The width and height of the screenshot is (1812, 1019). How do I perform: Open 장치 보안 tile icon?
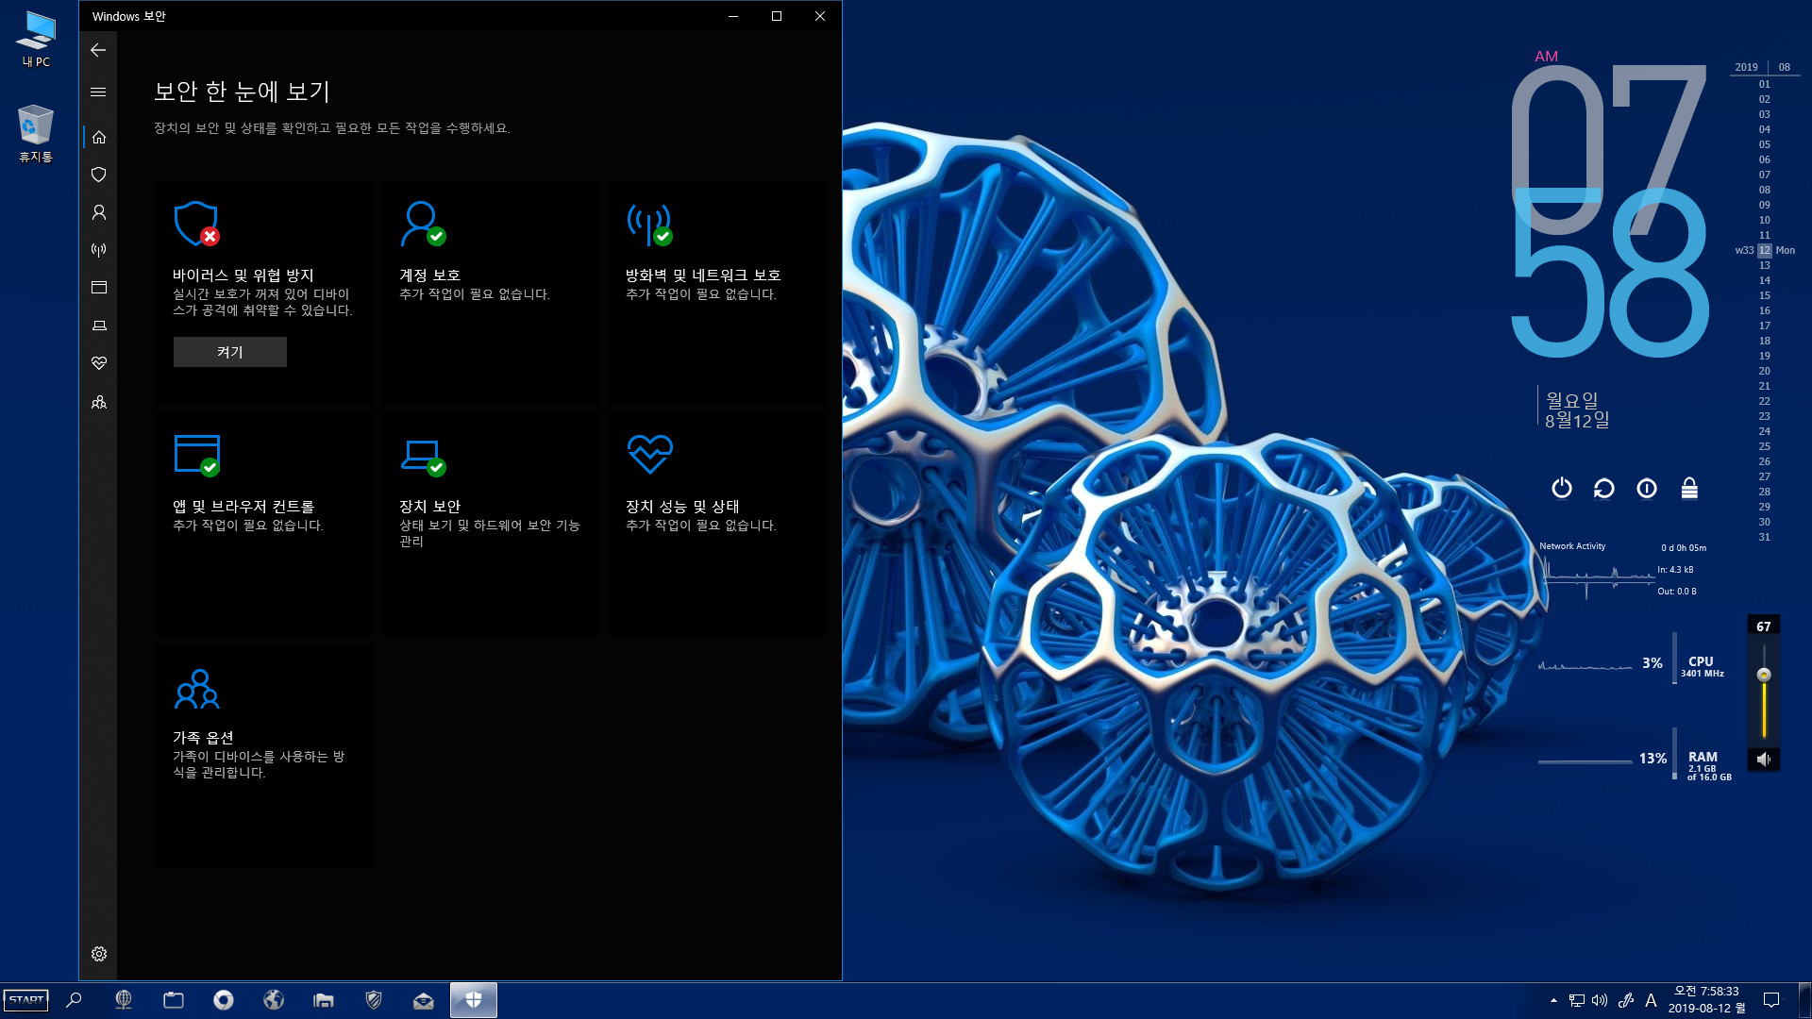[x=423, y=458]
